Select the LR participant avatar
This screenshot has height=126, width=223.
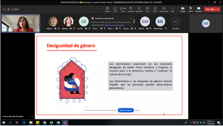tap(84, 22)
